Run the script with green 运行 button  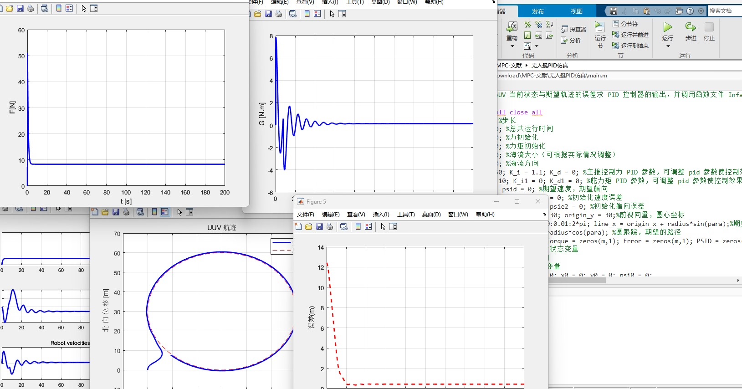[x=668, y=31]
